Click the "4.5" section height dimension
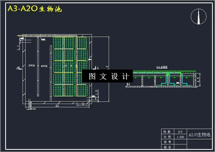Image resolution: width=215 pixels, height=152 pixels. pos(198,80)
